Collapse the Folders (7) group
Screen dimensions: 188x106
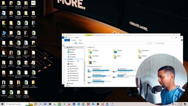(87, 47)
